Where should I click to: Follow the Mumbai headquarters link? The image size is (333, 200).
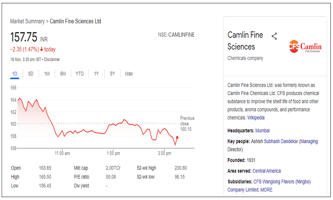[262, 131]
